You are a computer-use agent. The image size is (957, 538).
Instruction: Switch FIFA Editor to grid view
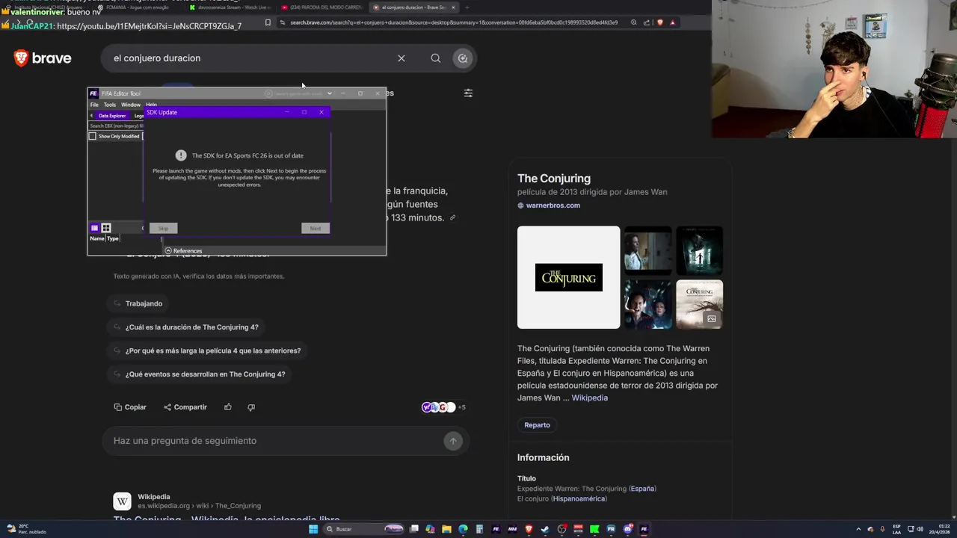pyautogui.click(x=106, y=228)
